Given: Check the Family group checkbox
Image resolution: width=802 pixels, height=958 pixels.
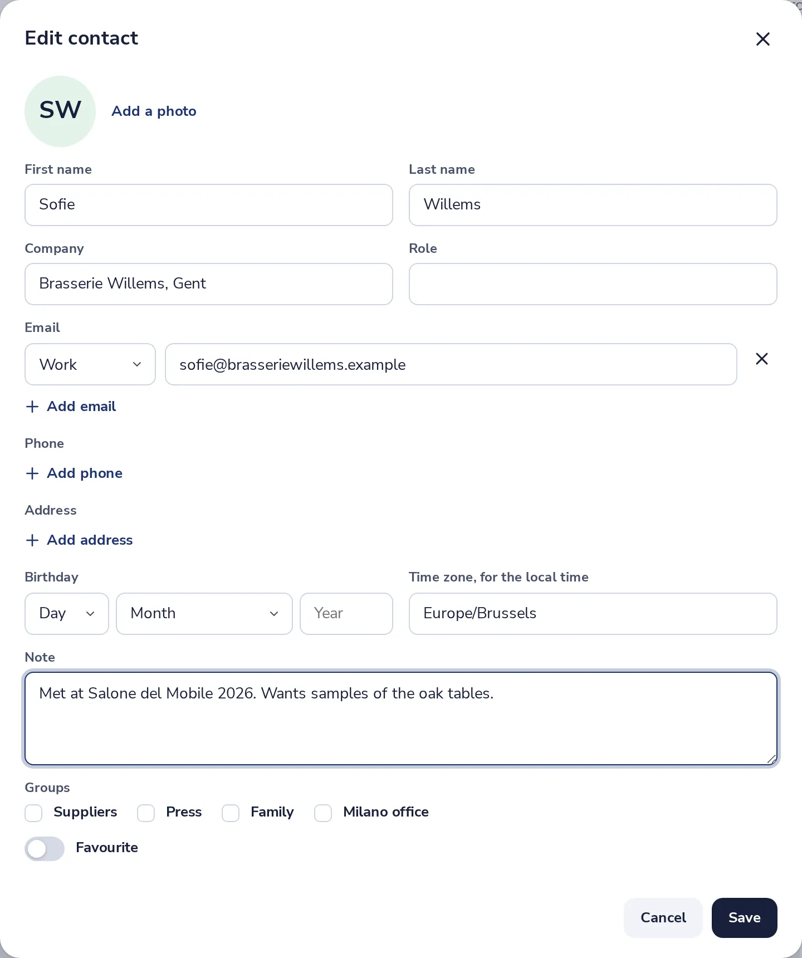Looking at the screenshot, I should 231,813.
